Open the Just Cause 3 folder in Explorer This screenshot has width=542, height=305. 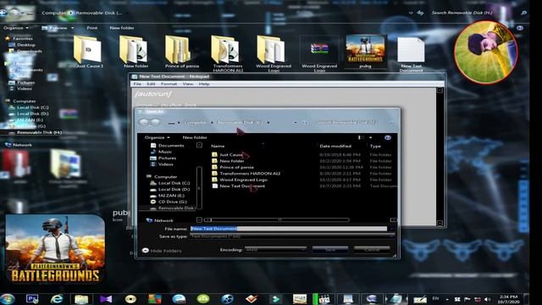(x=88, y=52)
